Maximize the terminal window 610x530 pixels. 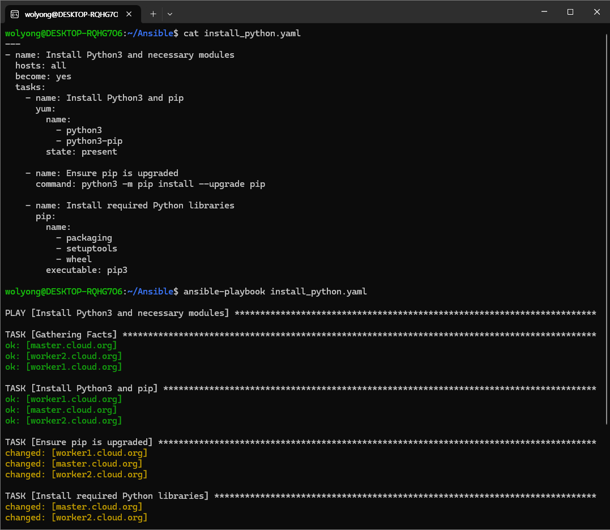point(570,12)
